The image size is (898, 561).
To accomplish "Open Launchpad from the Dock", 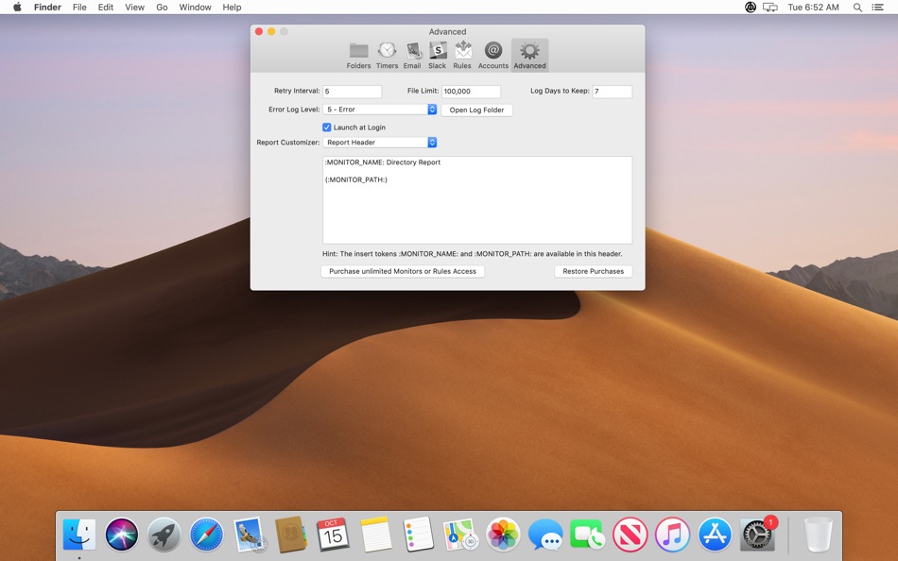I will (164, 535).
